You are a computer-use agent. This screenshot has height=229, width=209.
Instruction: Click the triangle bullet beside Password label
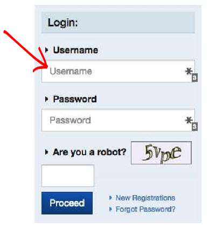[x=47, y=99]
